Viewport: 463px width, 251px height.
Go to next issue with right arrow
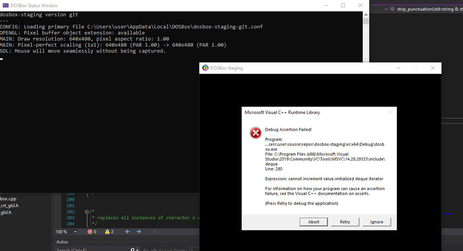pos(138,232)
